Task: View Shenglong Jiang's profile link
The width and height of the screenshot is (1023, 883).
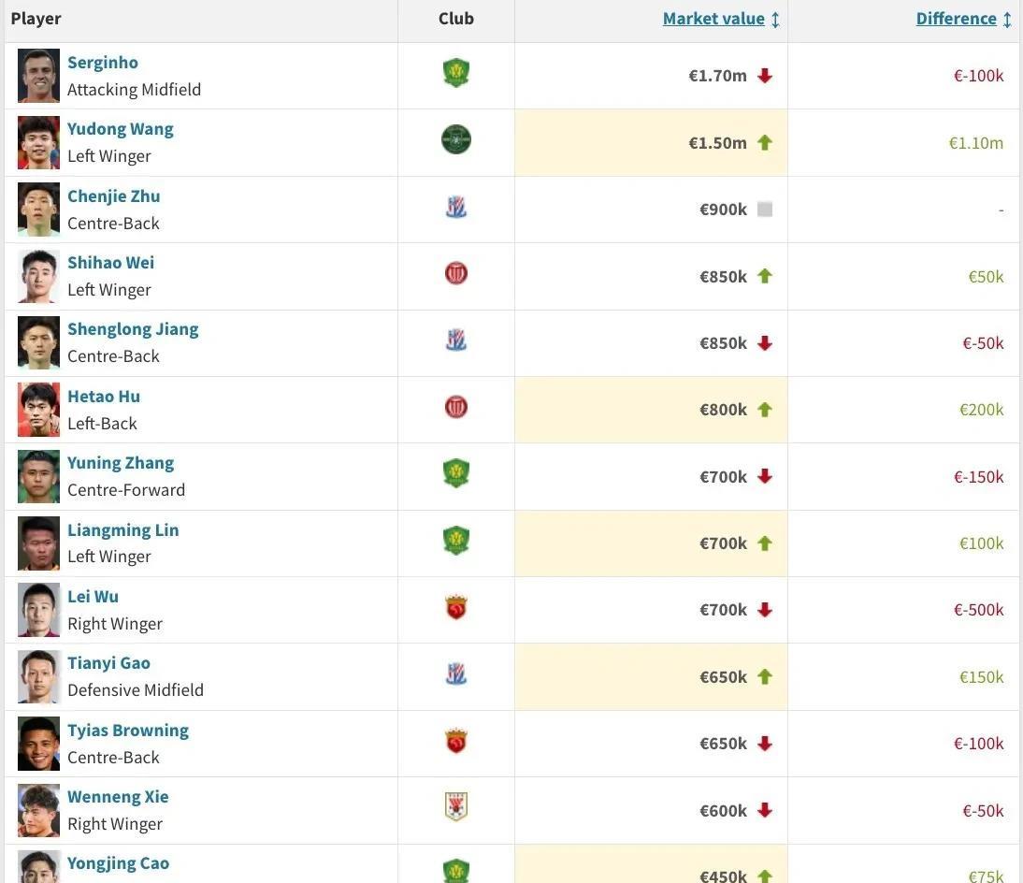Action: point(133,329)
